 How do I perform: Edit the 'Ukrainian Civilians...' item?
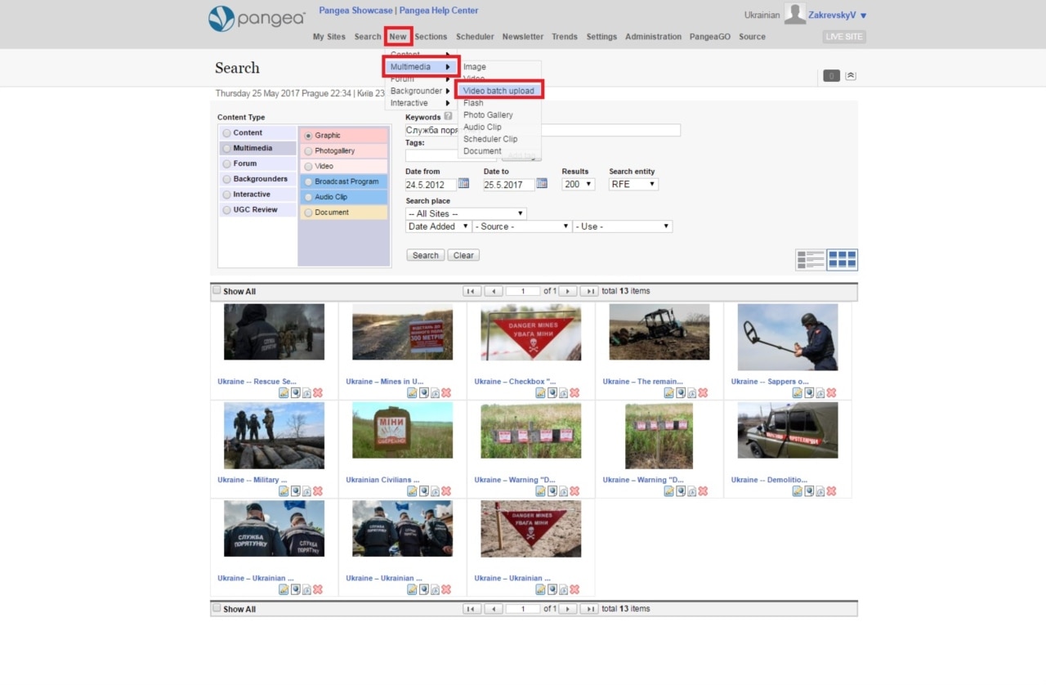coord(412,491)
